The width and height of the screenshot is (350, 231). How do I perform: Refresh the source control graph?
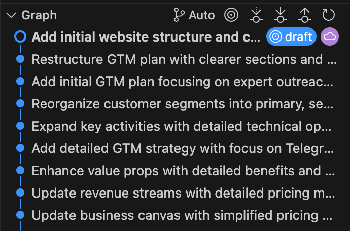coord(329,15)
